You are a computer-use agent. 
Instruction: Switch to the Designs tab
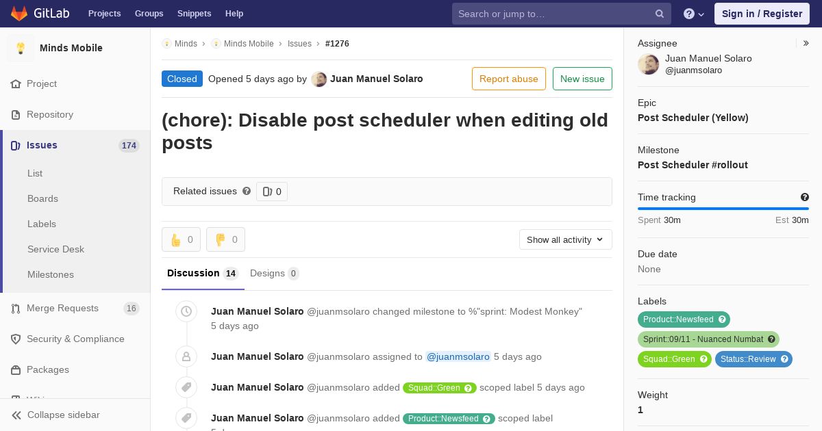coord(274,273)
